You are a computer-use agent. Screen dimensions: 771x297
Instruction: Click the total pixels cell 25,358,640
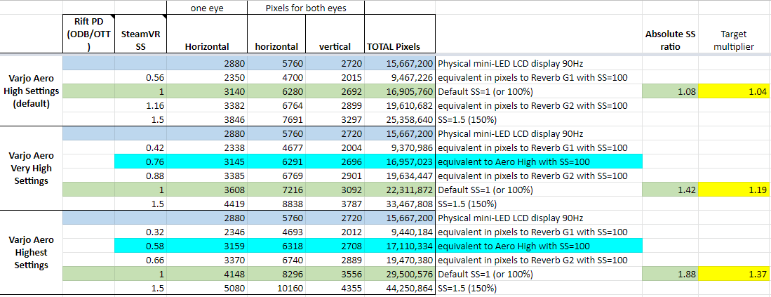pyautogui.click(x=400, y=119)
